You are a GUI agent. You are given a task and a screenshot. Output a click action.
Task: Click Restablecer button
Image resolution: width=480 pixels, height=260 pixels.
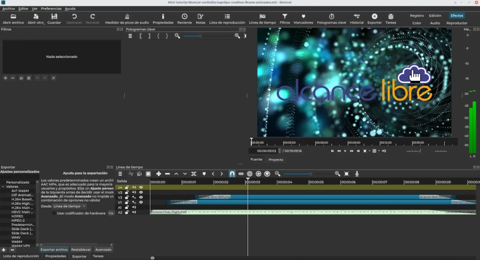(x=81, y=249)
